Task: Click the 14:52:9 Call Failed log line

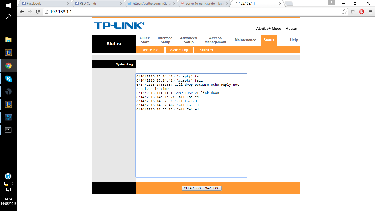Action: click(167, 101)
